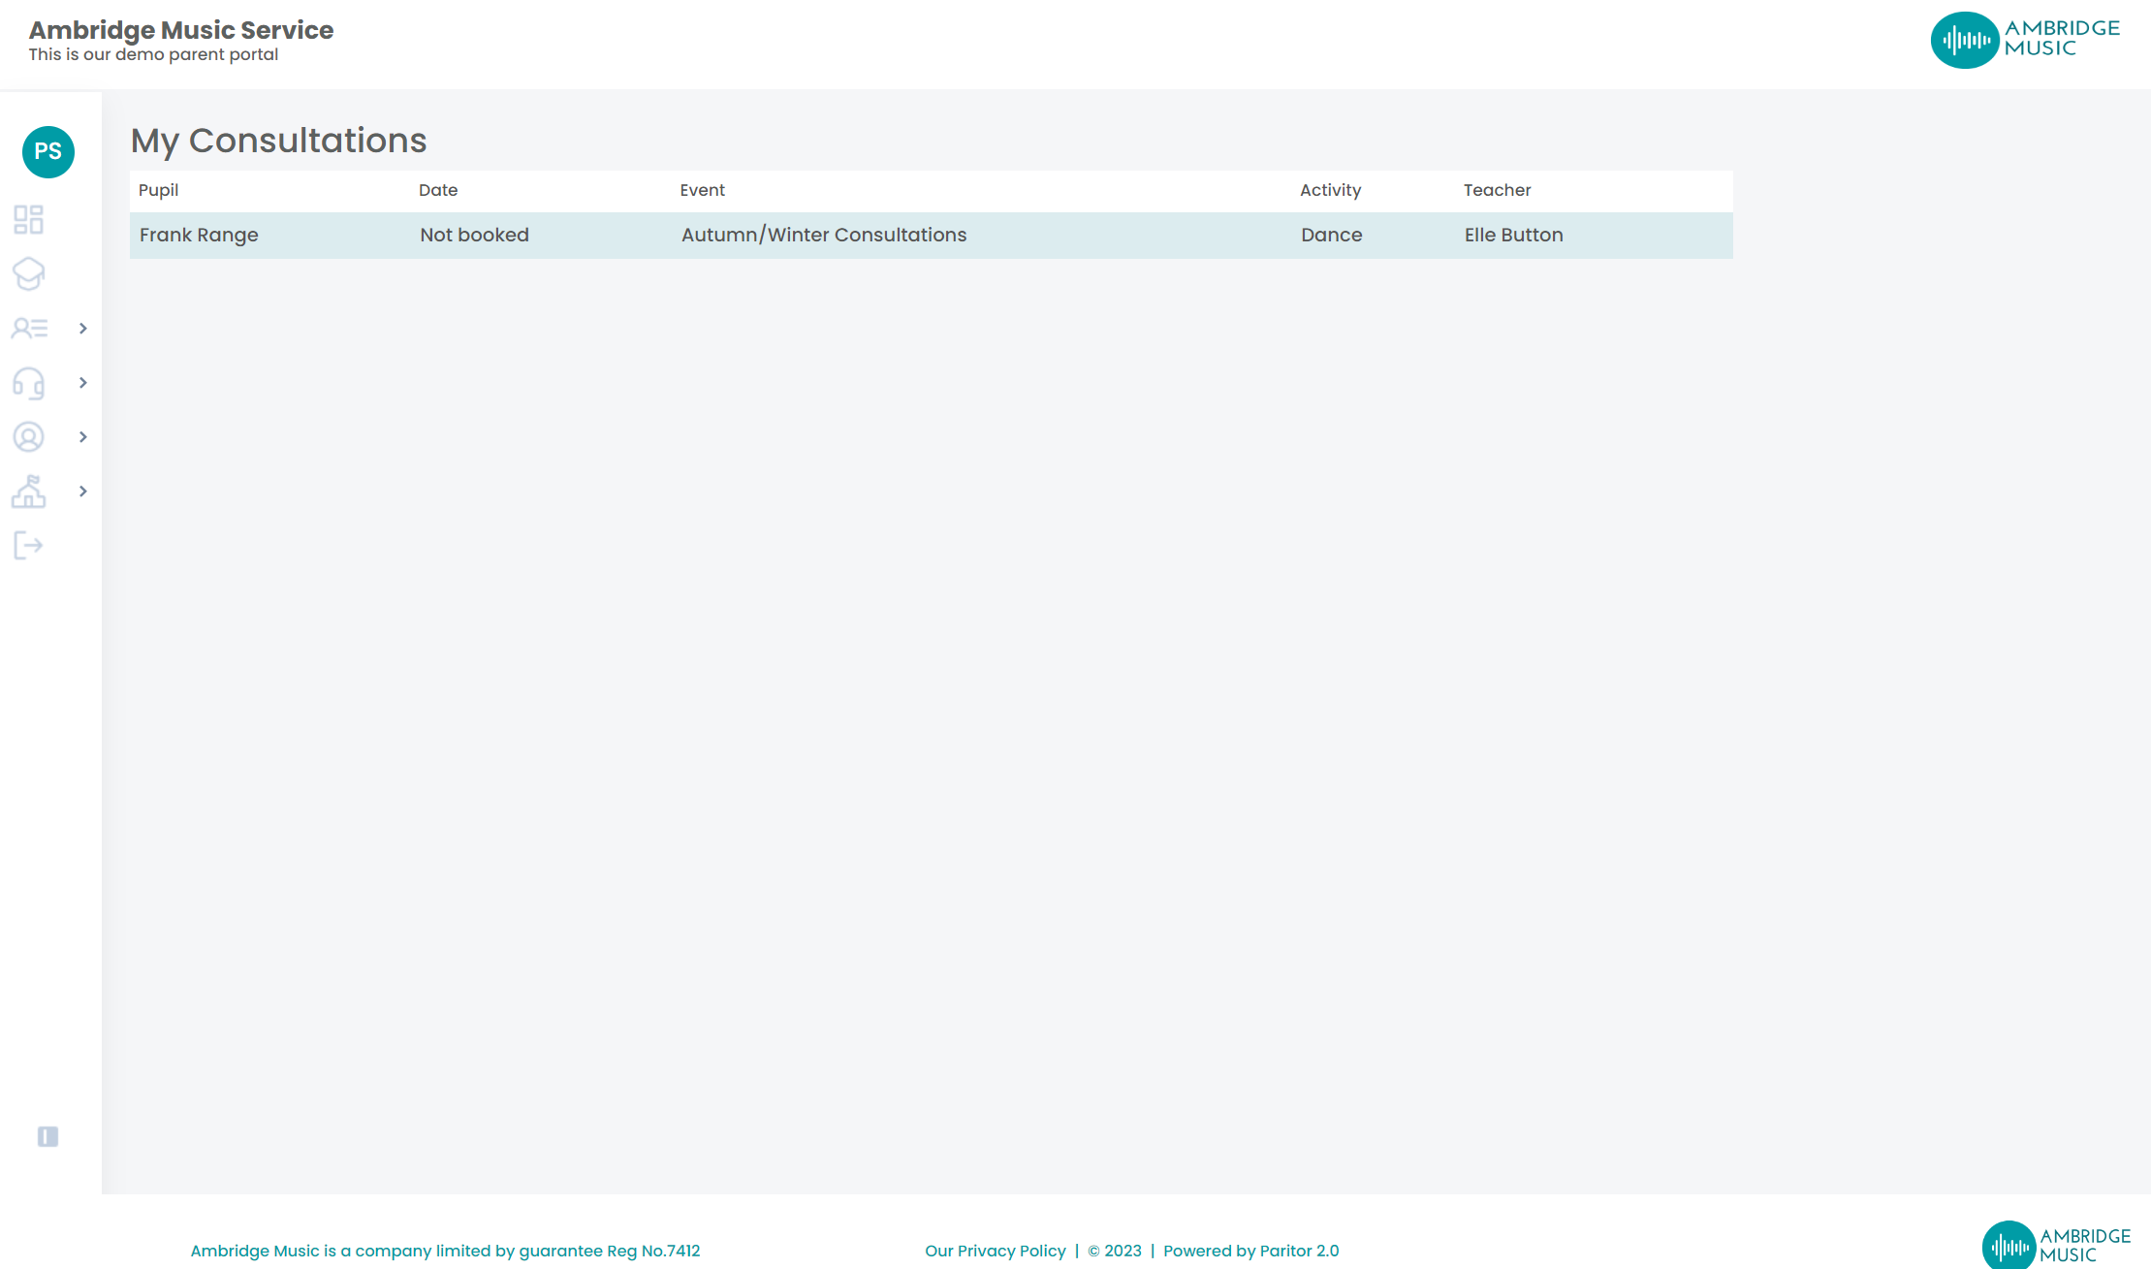
Task: Expand the user account submenu chevron
Action: pos(83,437)
